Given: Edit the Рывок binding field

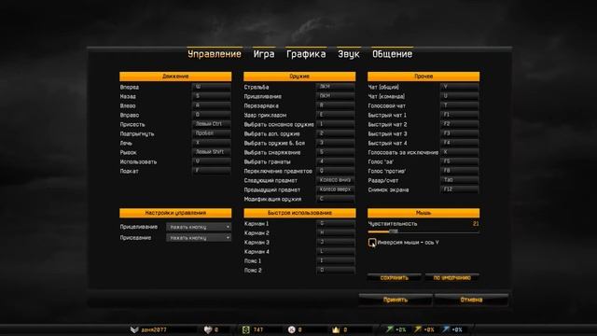Looking at the screenshot, I should 212,152.
